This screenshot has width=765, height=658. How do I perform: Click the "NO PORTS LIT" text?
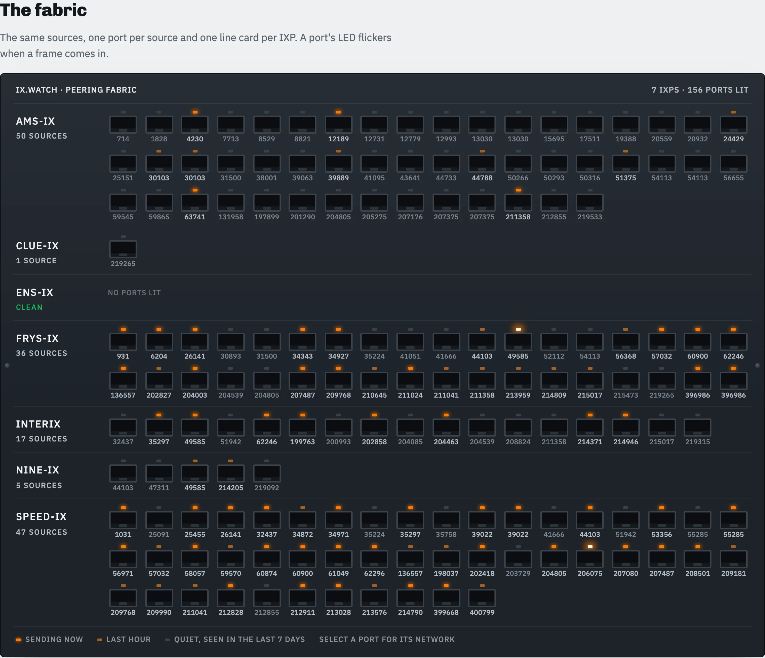pos(134,293)
